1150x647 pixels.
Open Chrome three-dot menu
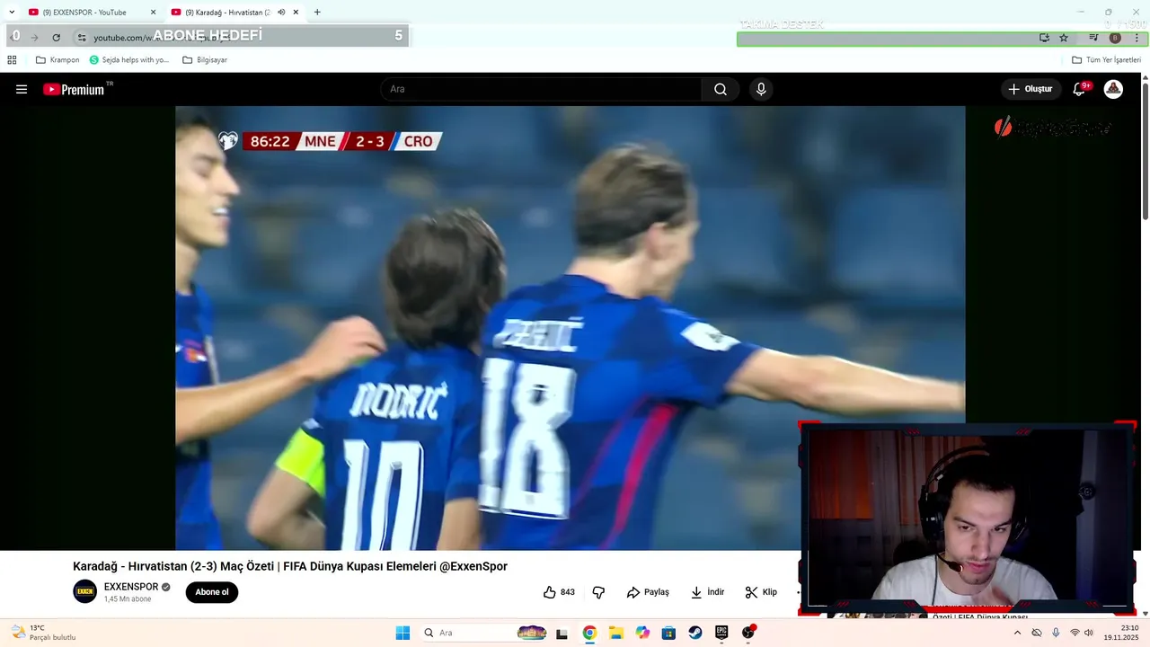pos(1137,38)
